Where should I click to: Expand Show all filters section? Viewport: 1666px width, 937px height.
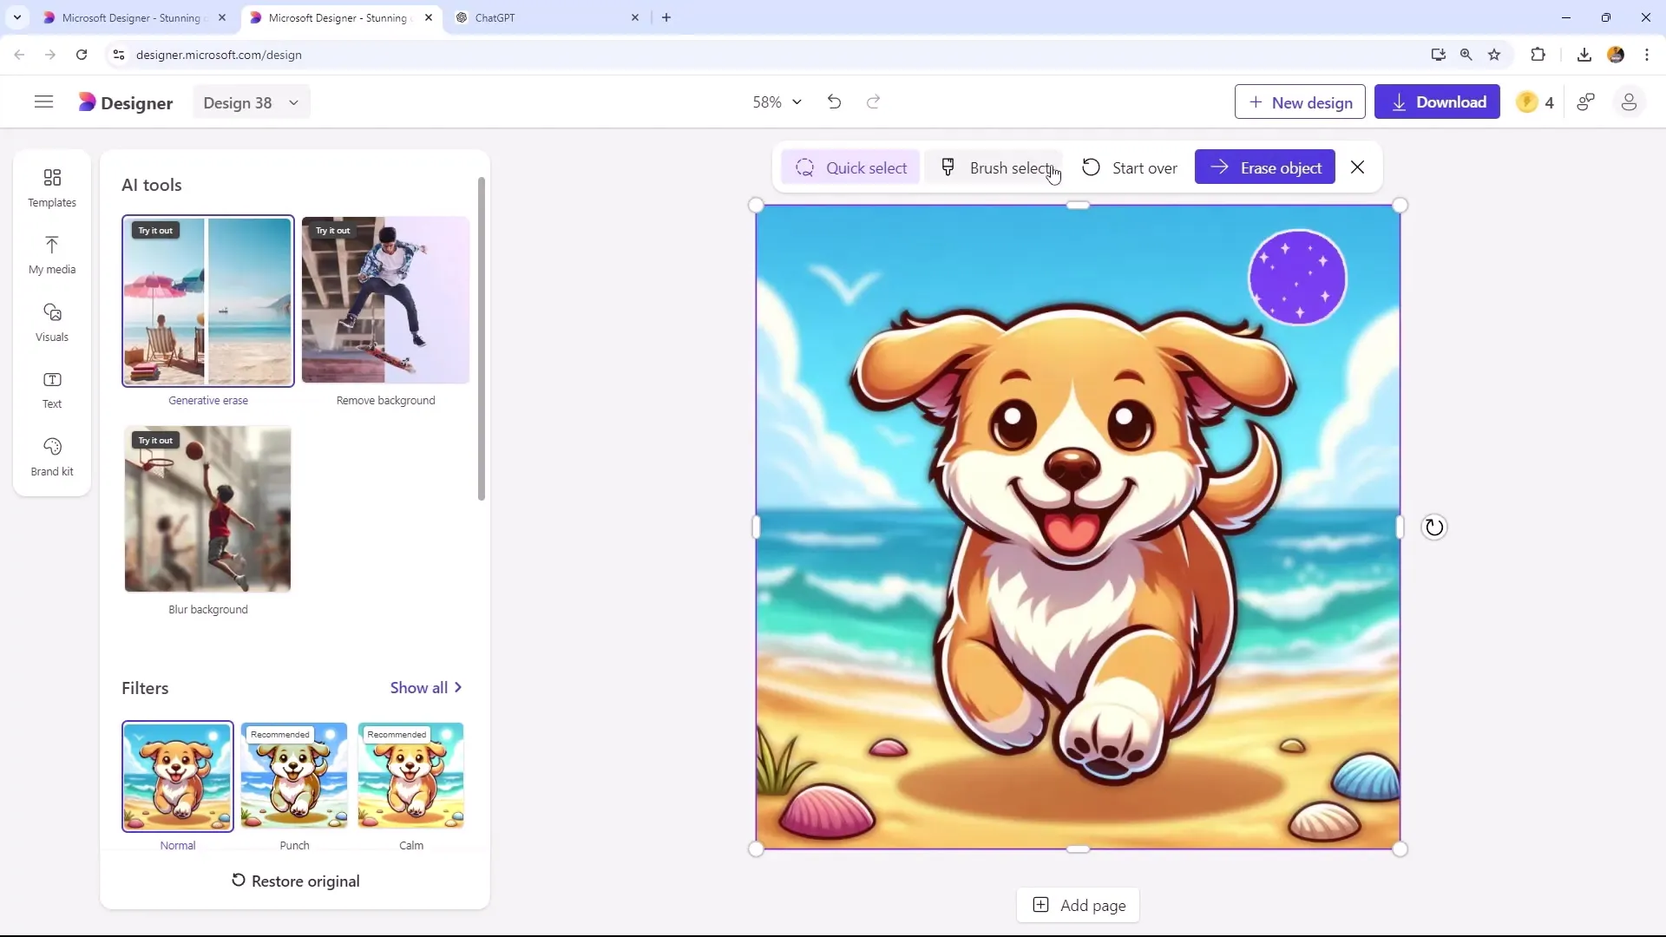click(x=426, y=688)
